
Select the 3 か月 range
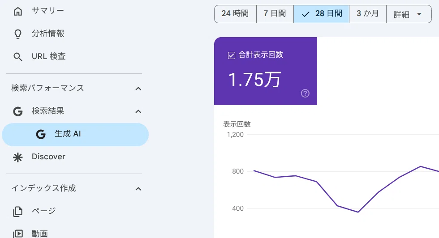point(368,14)
